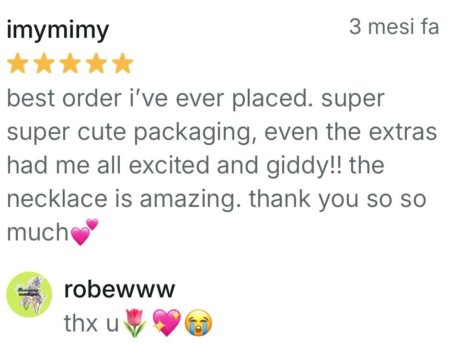Click the 'super cute packaging' text line
The image size is (460, 353).
point(221,132)
